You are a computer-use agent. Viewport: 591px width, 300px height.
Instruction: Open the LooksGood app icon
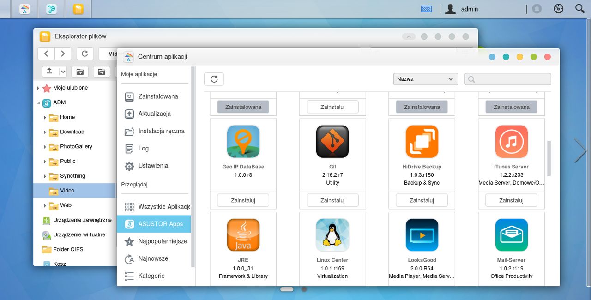(x=422, y=235)
